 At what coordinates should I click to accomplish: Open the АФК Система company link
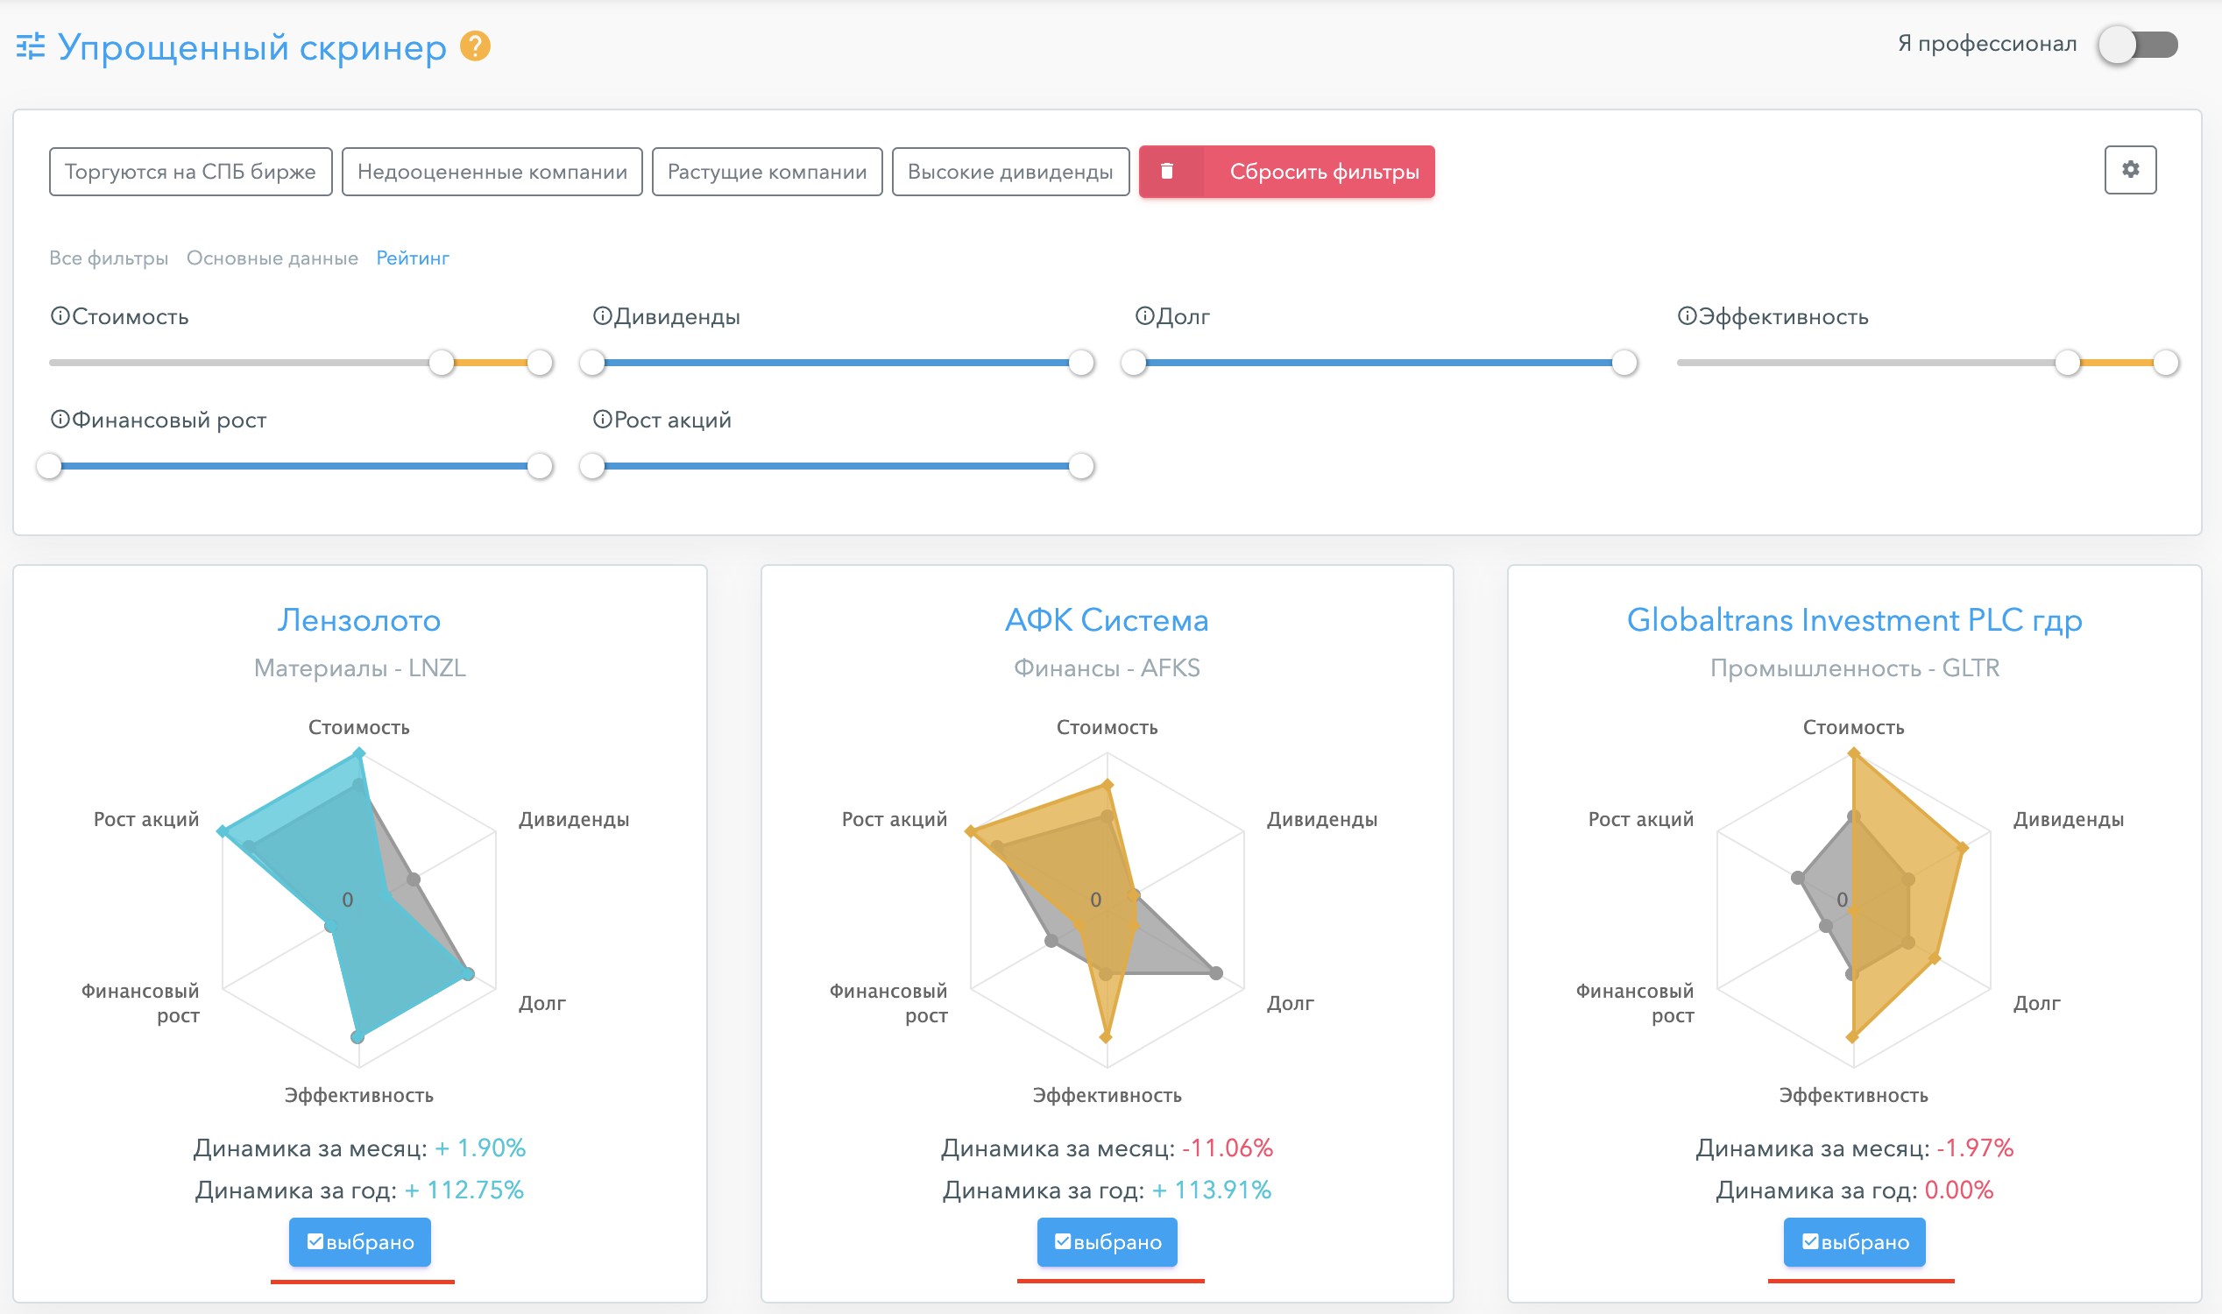pyautogui.click(x=1107, y=620)
